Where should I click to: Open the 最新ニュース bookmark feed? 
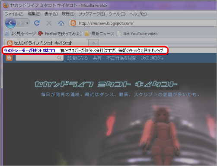coord(99,34)
